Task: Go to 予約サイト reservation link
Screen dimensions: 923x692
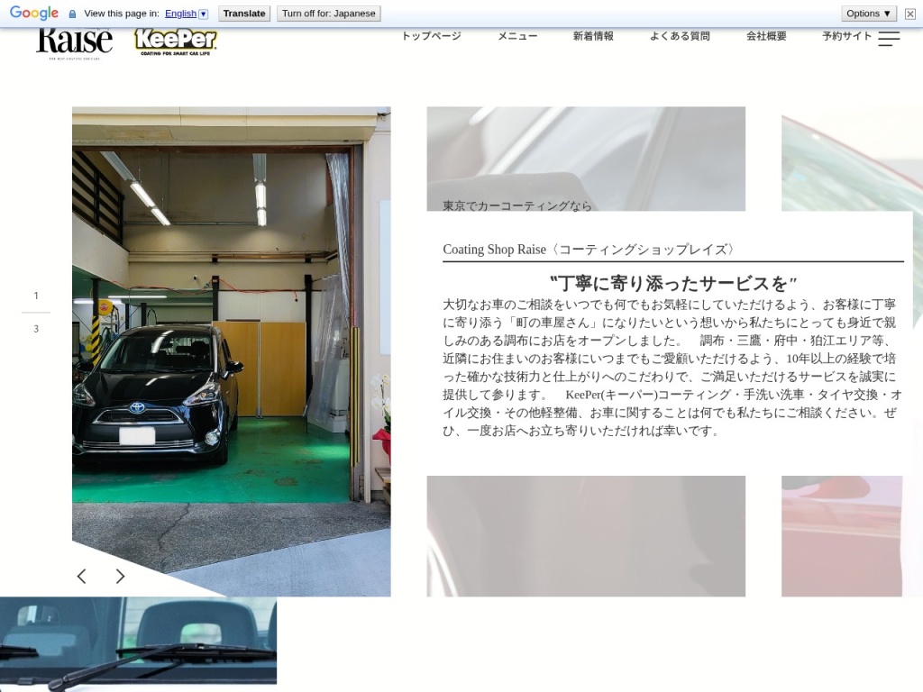Action: click(x=846, y=36)
